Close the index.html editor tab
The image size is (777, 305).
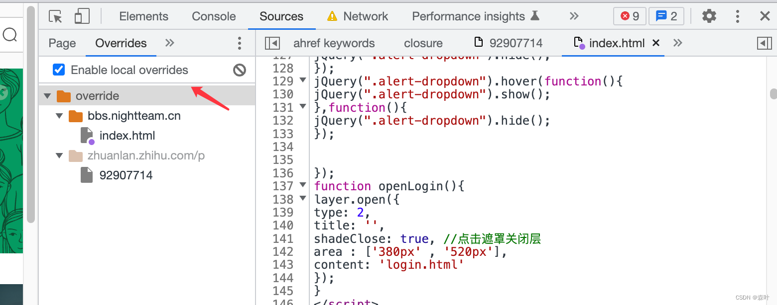656,43
